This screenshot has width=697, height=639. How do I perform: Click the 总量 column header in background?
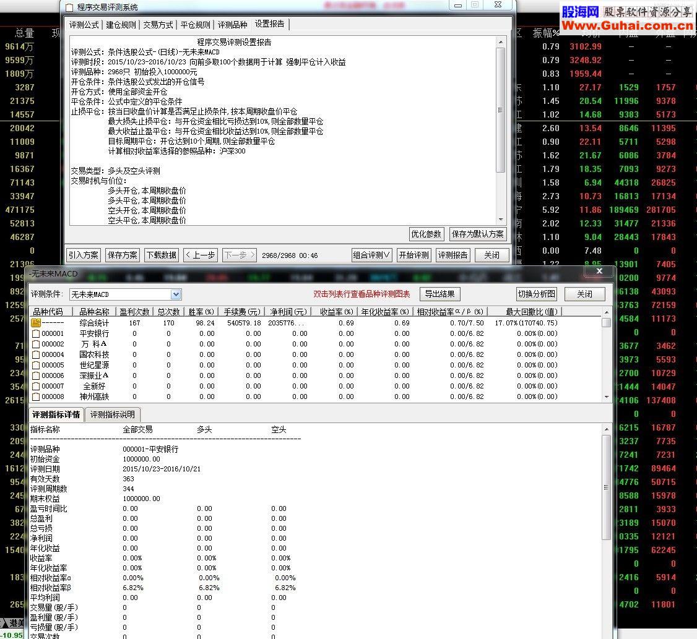click(x=24, y=33)
